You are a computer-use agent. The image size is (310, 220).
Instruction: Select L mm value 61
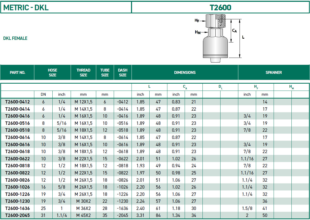pyautogui.click(x=158, y=208)
